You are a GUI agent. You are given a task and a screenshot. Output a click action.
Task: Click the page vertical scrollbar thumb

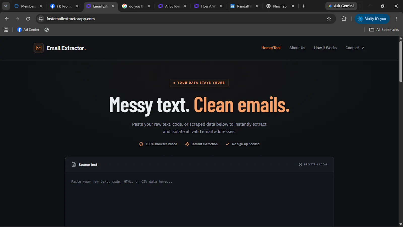pos(401,62)
